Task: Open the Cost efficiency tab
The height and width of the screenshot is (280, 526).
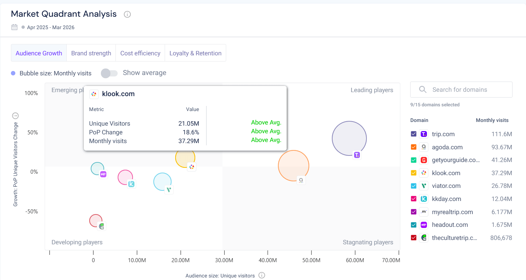Action: 140,53
